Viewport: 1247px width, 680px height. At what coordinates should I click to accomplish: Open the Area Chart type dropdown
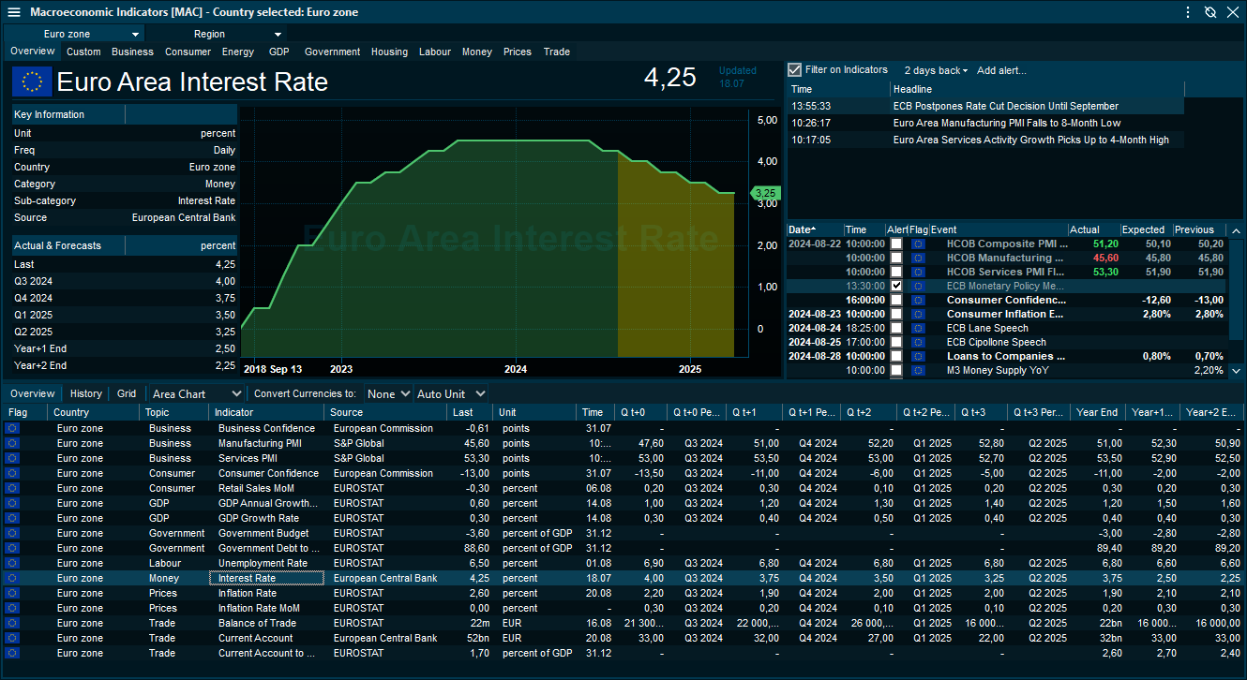[197, 394]
